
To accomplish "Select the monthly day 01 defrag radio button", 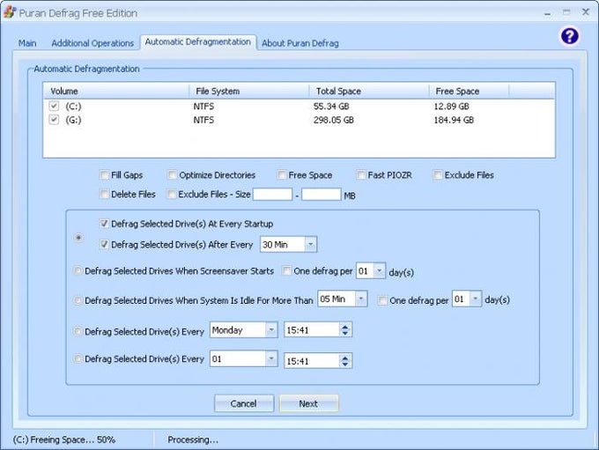I will [78, 358].
